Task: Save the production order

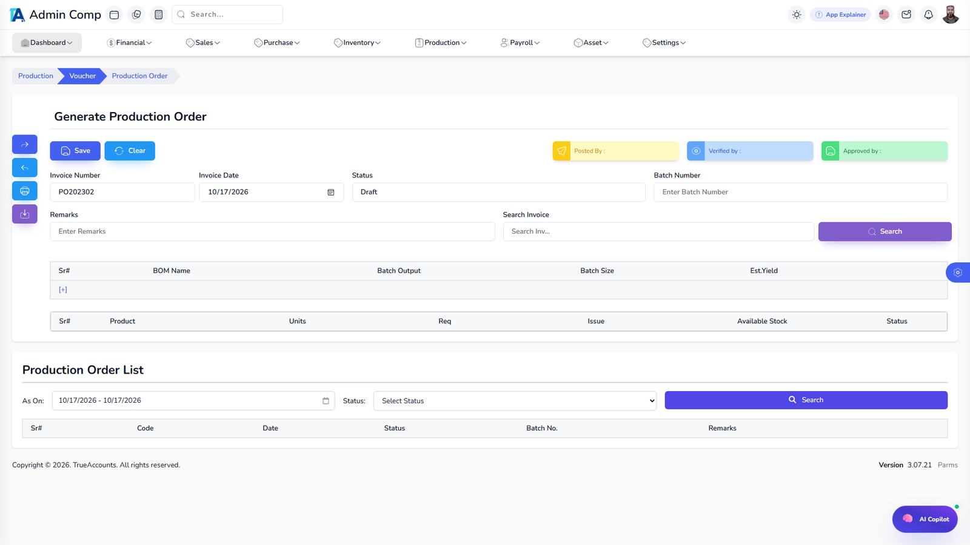Action: click(75, 151)
